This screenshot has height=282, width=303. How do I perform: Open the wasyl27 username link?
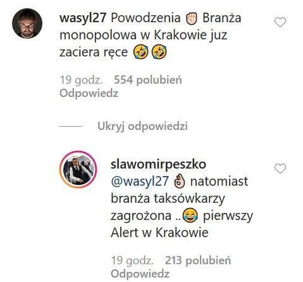click(83, 18)
